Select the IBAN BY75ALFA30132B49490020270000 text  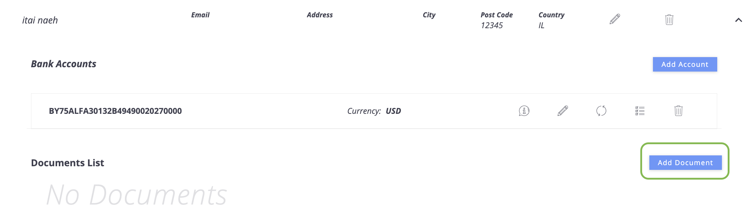point(115,111)
